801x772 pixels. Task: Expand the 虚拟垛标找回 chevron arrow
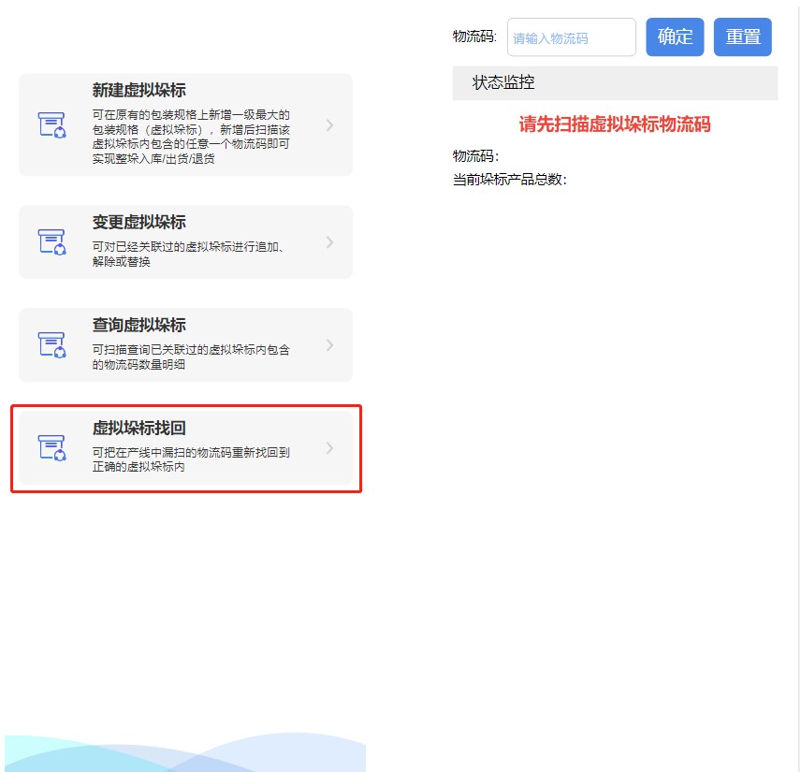(x=330, y=448)
